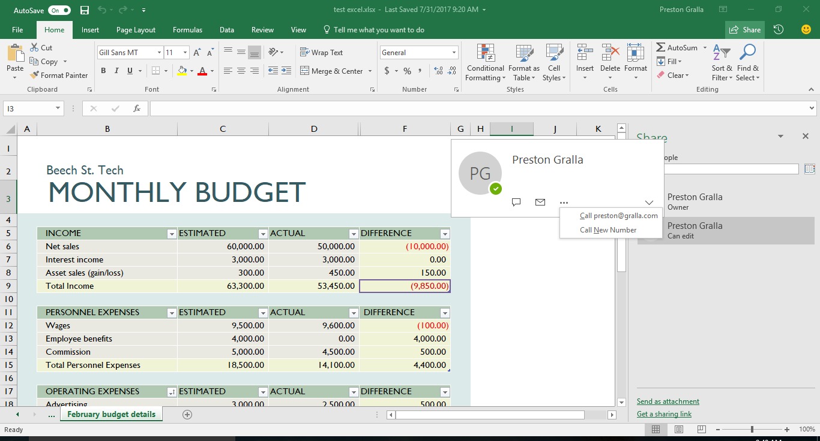The width and height of the screenshot is (820, 441).
Task: Switch to the Review tab
Action: 262,30
